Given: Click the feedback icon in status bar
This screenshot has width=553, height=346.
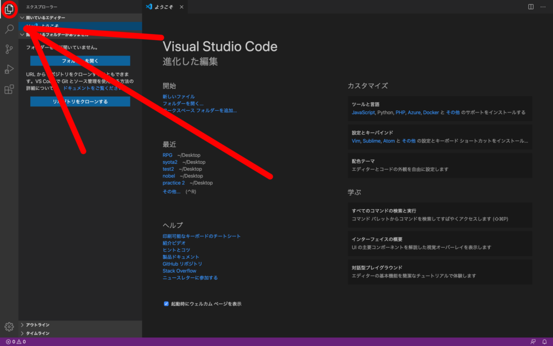Looking at the screenshot, I should point(533,342).
